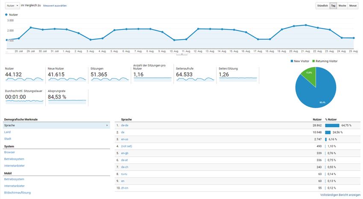Screen dimensions: 363x199
Task: Open the Land demographic dimension
Action: pos(7,132)
